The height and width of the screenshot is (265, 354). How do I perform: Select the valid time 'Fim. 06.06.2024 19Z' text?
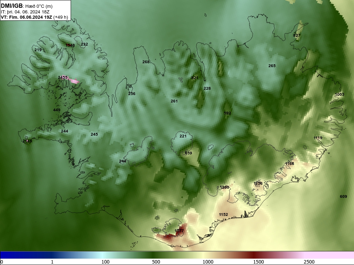point(30,17)
